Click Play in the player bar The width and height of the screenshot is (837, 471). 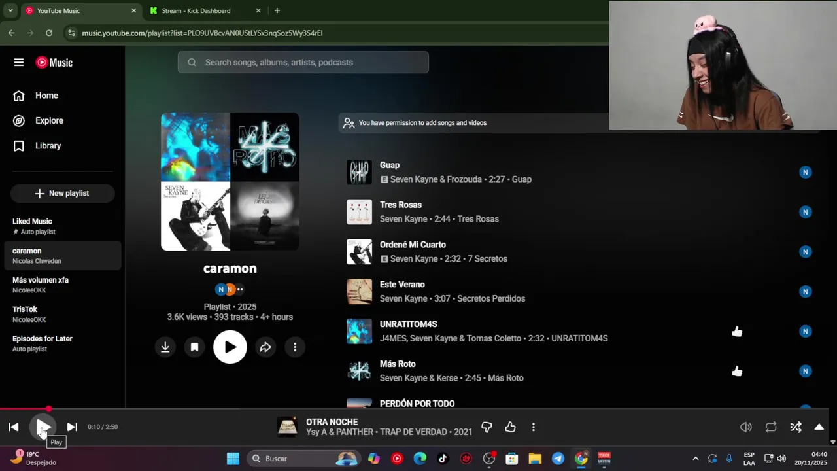(43, 427)
